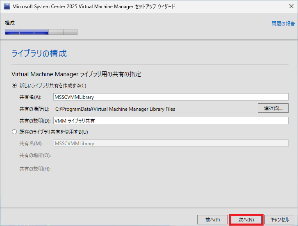Click the キャンセル button
This screenshot has height=226, width=298.
(x=280, y=220)
